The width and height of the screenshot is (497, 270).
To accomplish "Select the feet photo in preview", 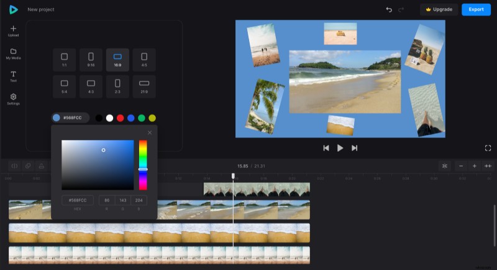I will coord(427,110).
